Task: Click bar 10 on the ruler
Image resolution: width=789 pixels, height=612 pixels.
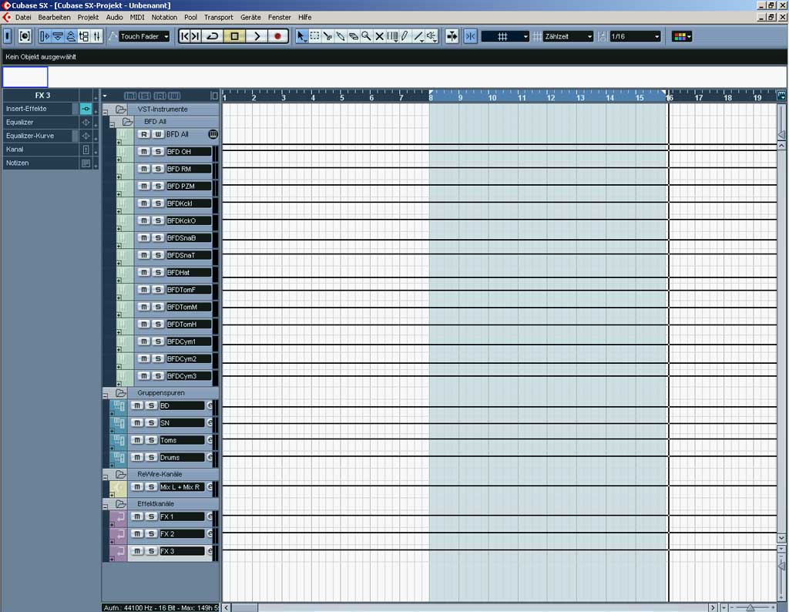Action: [492, 98]
